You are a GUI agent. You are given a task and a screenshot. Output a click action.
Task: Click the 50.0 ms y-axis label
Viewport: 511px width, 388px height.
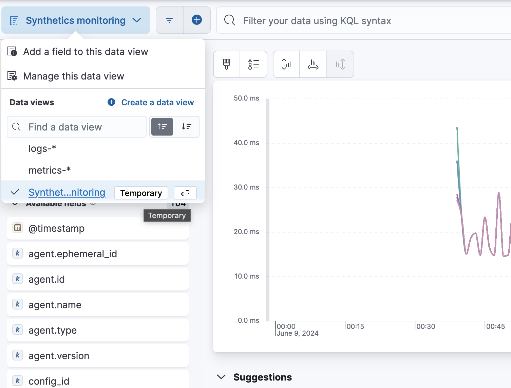[246, 98]
